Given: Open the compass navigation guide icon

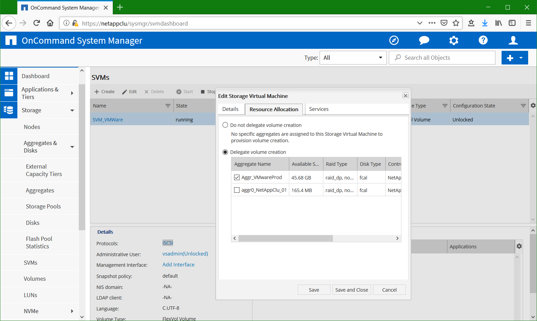Looking at the screenshot, I should 394,40.
